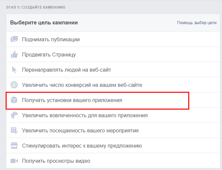Choose Увеличить вовлеченность для вашего приложения

pyautogui.click(x=113, y=115)
